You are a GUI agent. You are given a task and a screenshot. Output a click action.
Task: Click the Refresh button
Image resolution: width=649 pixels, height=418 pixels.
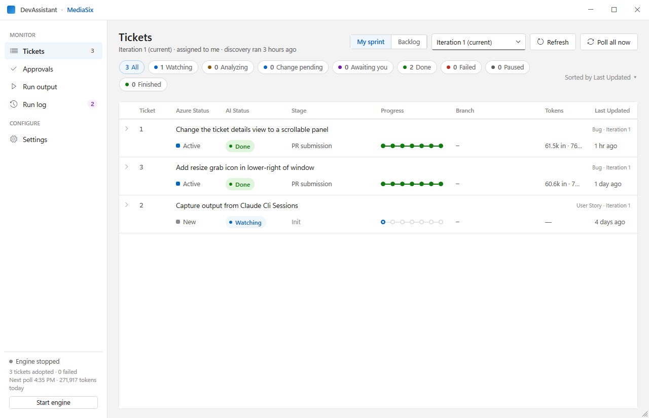tap(553, 42)
